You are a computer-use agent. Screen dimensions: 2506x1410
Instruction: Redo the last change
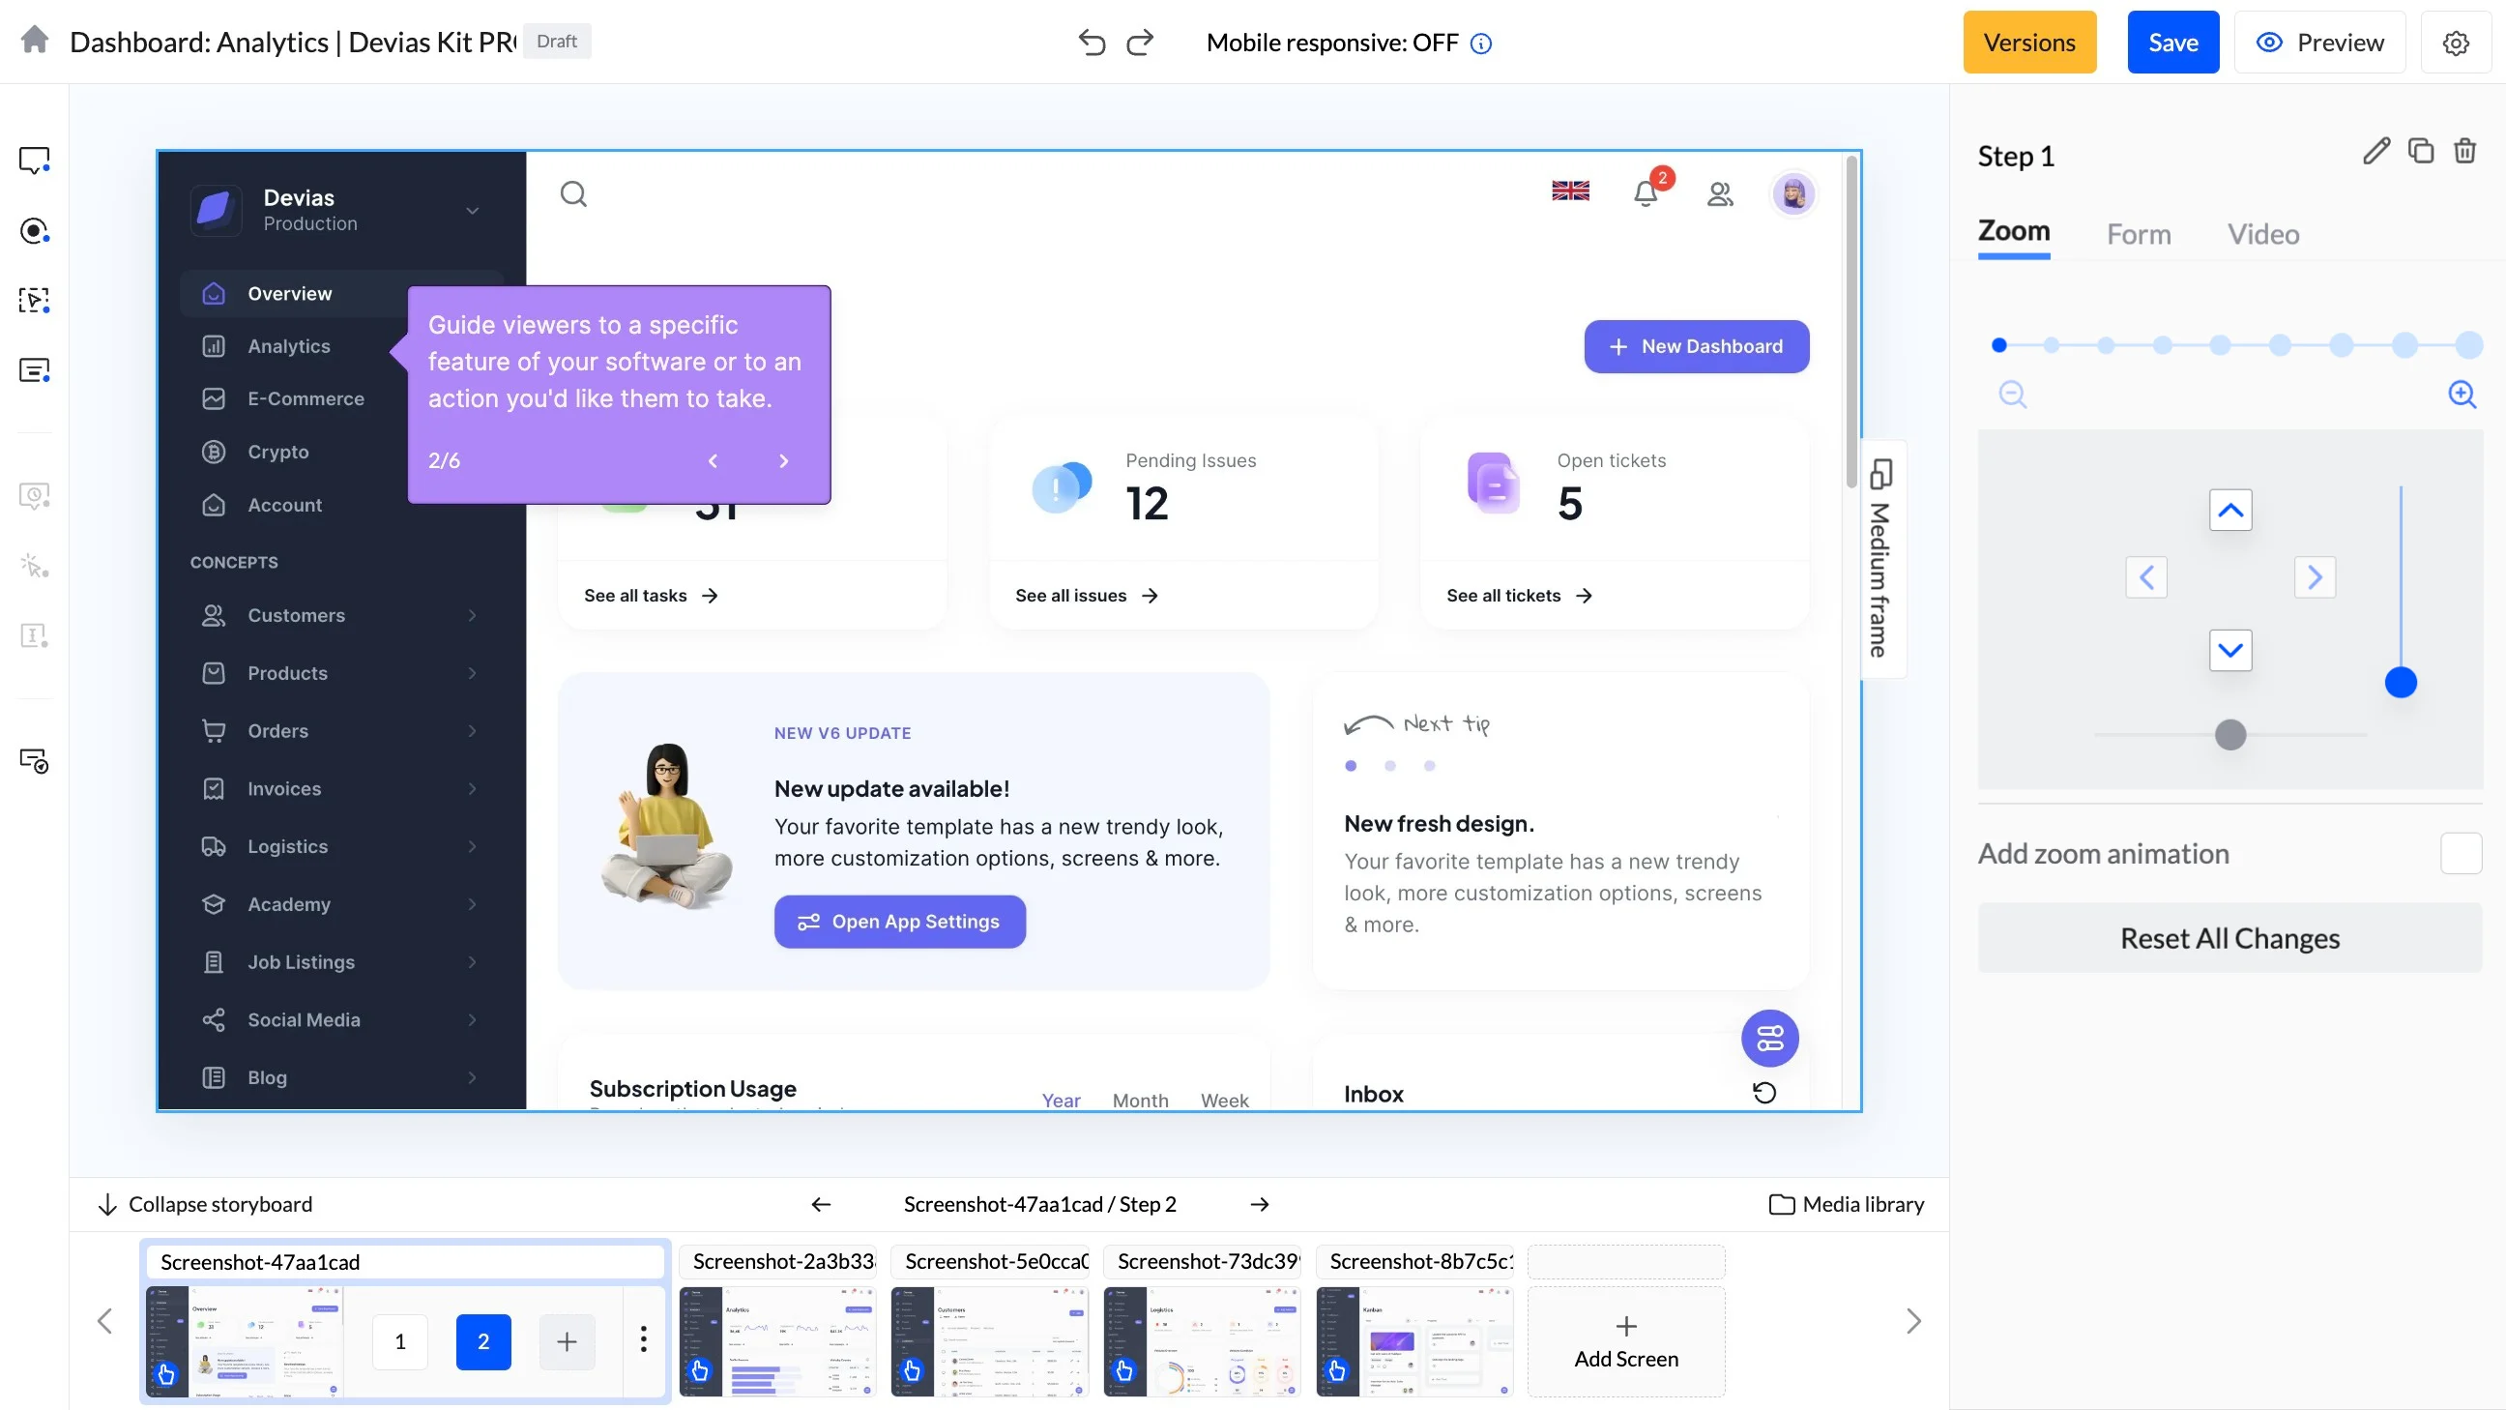point(1140,42)
